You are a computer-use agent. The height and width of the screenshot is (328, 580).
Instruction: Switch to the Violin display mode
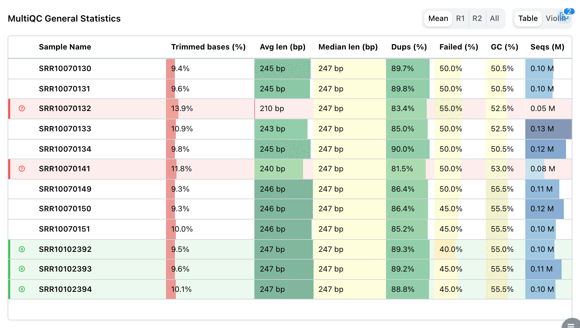(x=555, y=18)
